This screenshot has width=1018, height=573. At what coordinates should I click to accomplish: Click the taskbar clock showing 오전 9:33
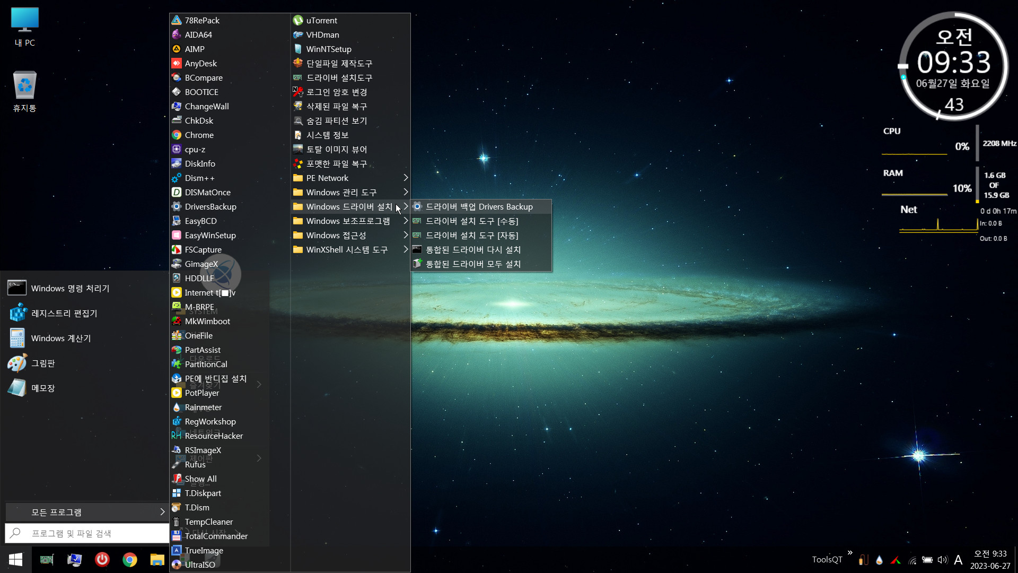990,560
